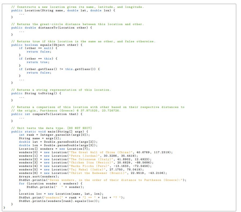Select the "public boolean equals(Object other)" line
Screen dimensions: 241x212
point(47,45)
